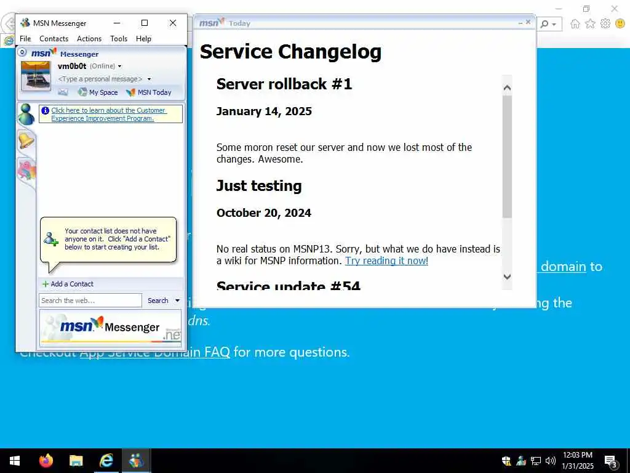Viewport: 630px width, 473px height.
Task: Open the File menu
Action: tap(25, 39)
